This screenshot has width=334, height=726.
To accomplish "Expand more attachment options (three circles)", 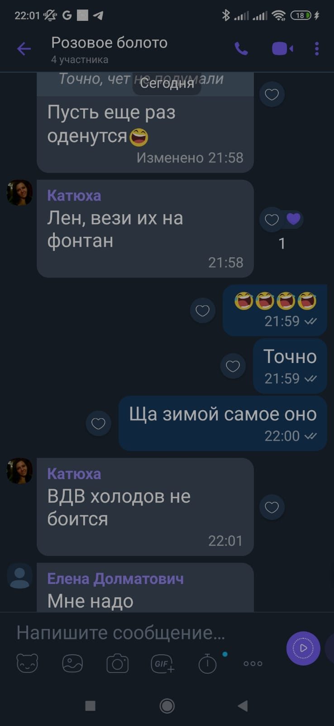I will [253, 663].
